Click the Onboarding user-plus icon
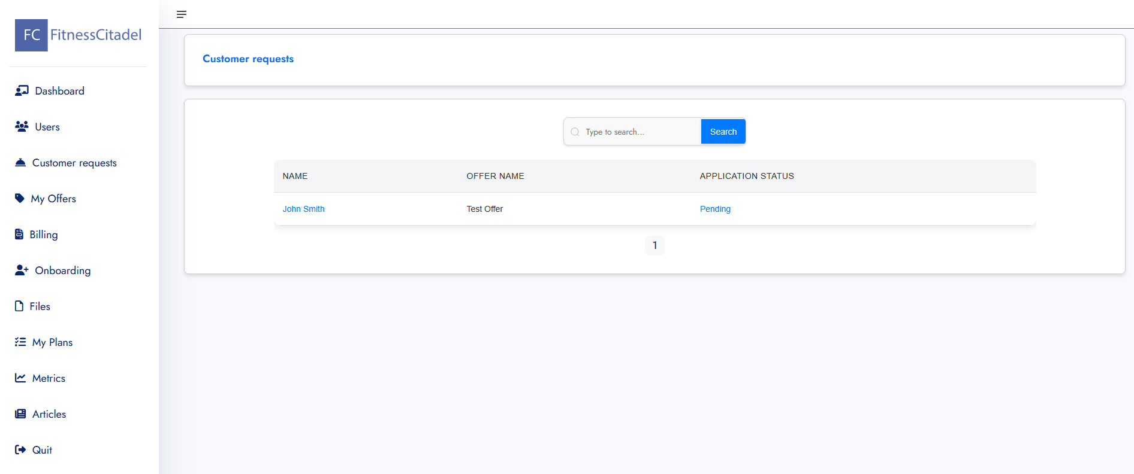Viewport: 1134px width, 474px height. click(x=22, y=270)
